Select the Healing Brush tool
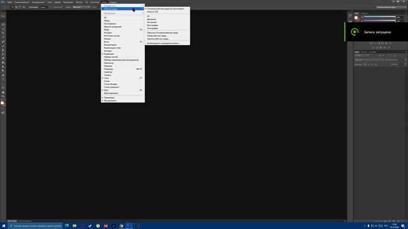 3,41
